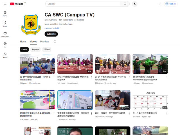Select the Latest sort chip
Image resolution: width=180 pixels, height=135 pixels.
pos(24,49)
